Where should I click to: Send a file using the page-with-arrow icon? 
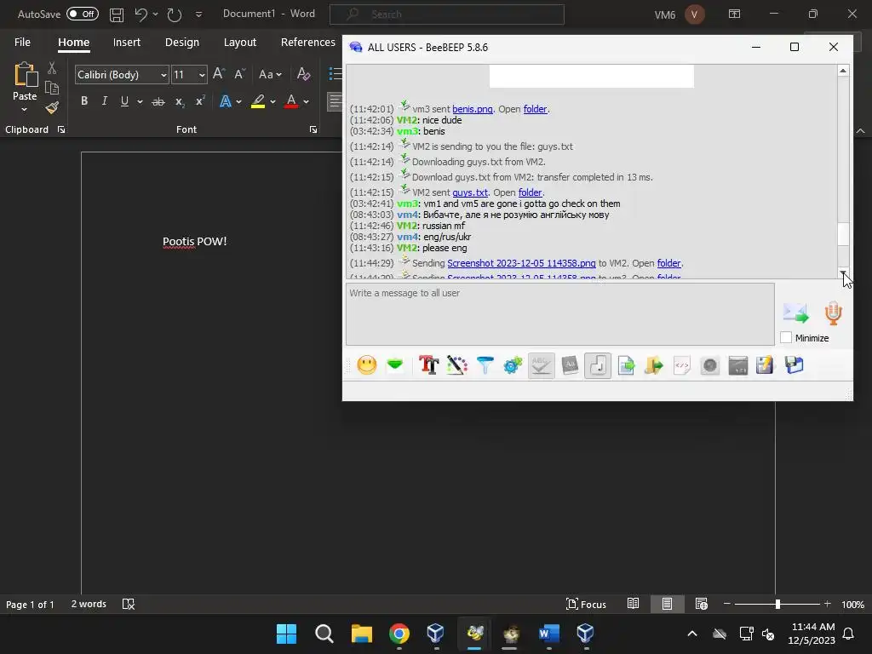click(x=626, y=365)
